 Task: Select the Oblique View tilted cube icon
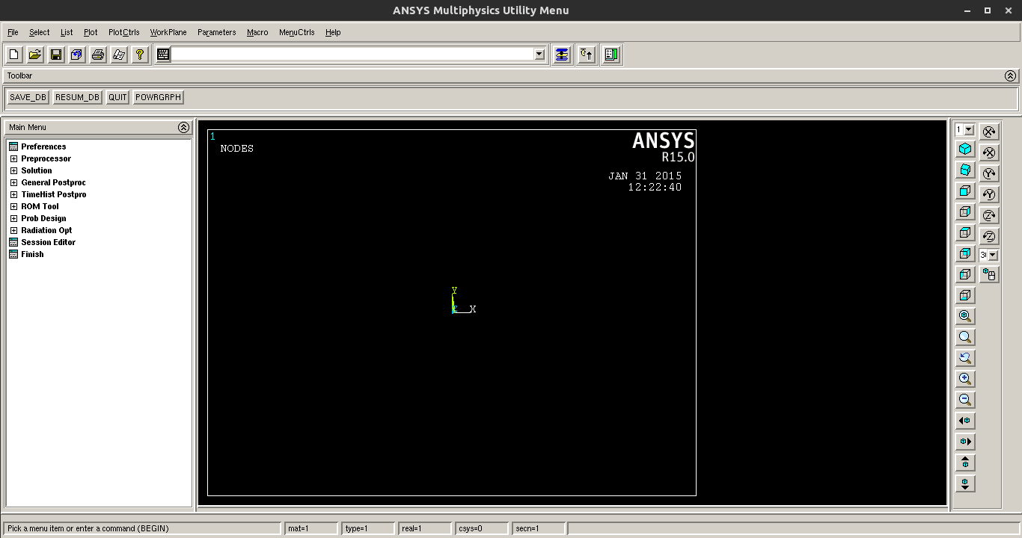click(x=965, y=170)
